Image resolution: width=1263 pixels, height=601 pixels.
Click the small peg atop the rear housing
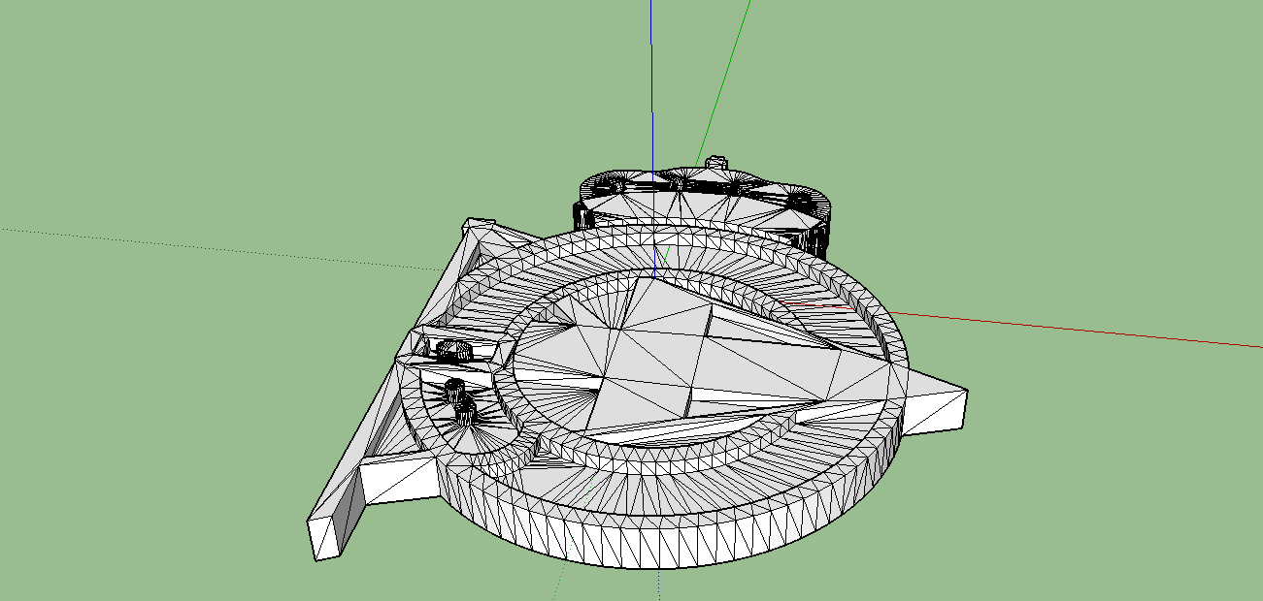tap(716, 161)
